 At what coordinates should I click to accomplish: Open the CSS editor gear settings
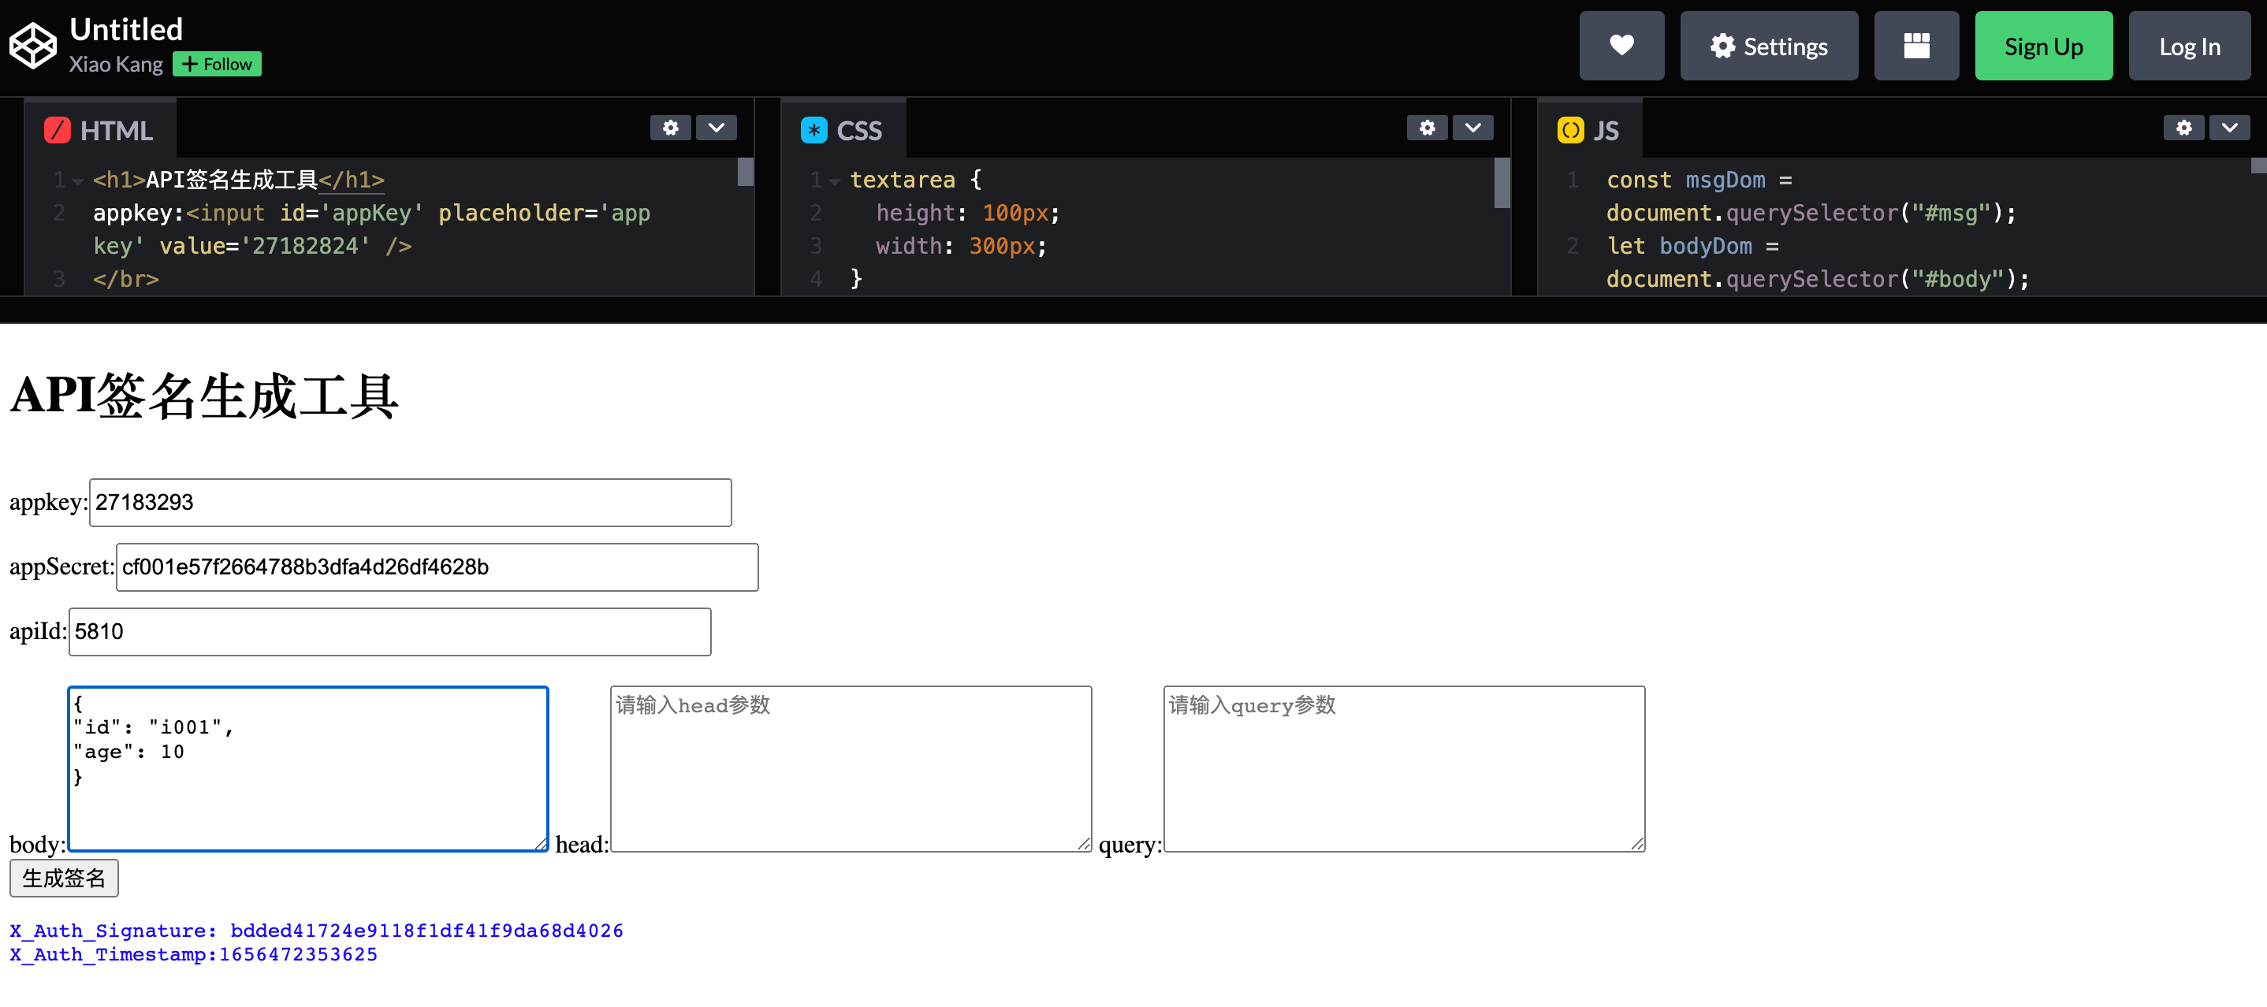point(1427,128)
